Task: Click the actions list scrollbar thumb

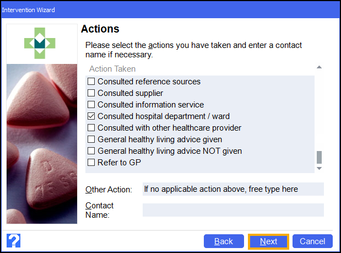Action: pyautogui.click(x=319, y=158)
